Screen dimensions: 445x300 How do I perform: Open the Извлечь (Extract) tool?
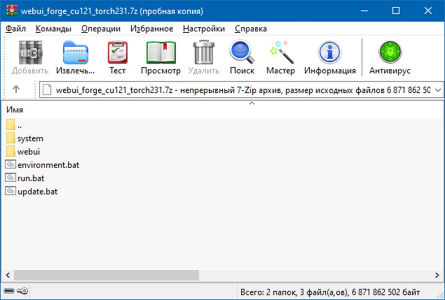coord(75,53)
